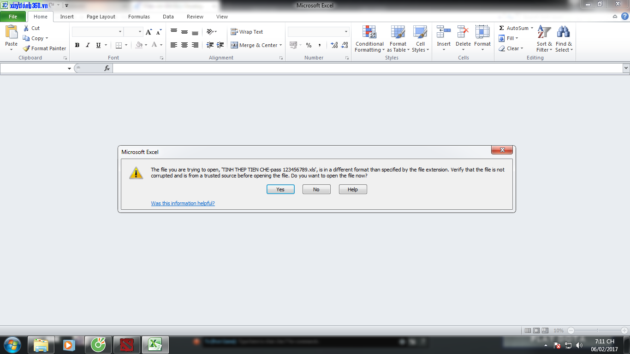The image size is (630, 354).
Task: Click the Insert Function fx icon
Action: click(x=107, y=68)
